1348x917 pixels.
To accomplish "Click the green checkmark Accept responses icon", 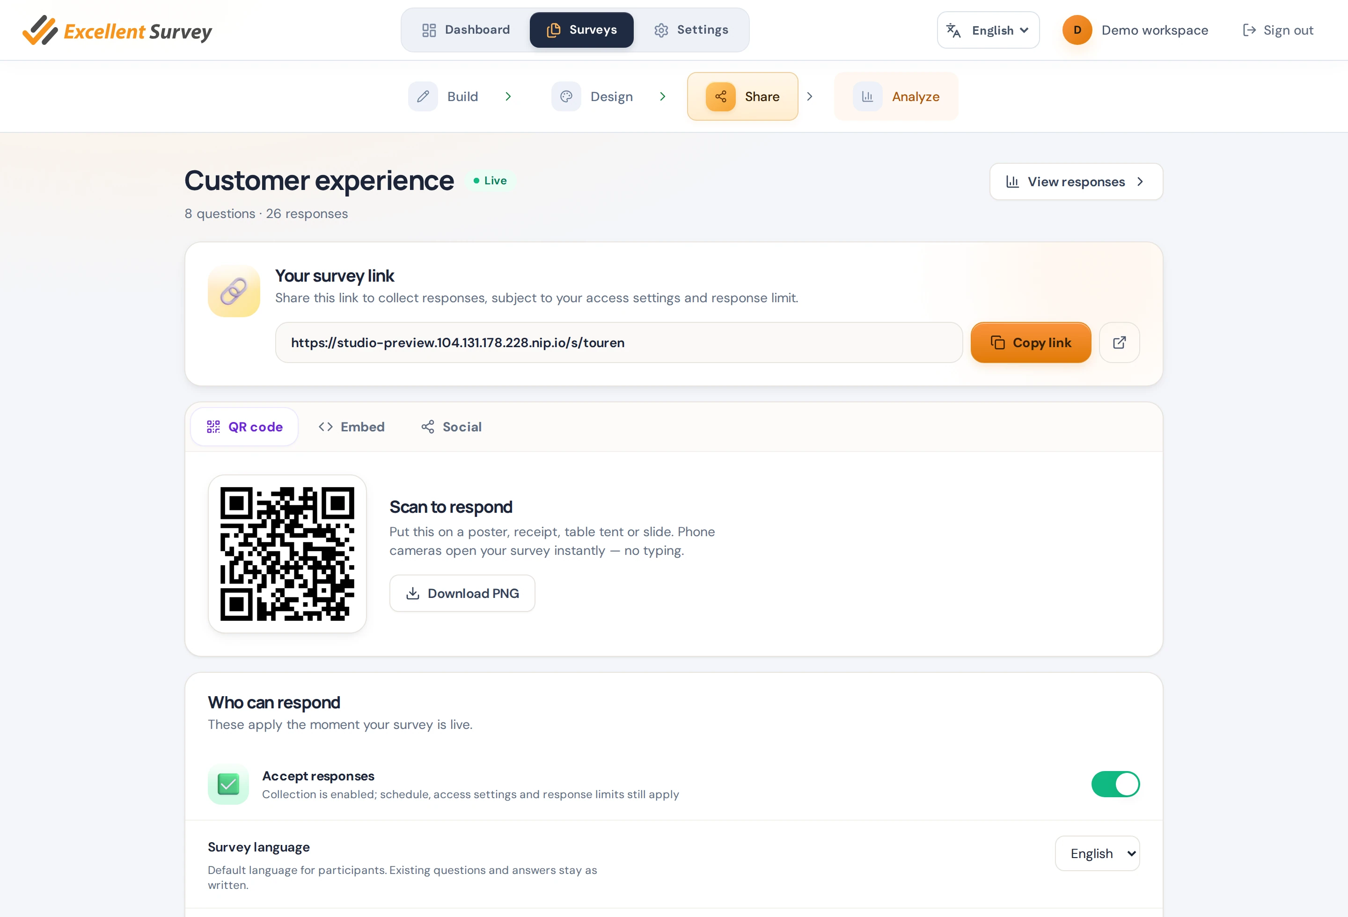I will (228, 784).
